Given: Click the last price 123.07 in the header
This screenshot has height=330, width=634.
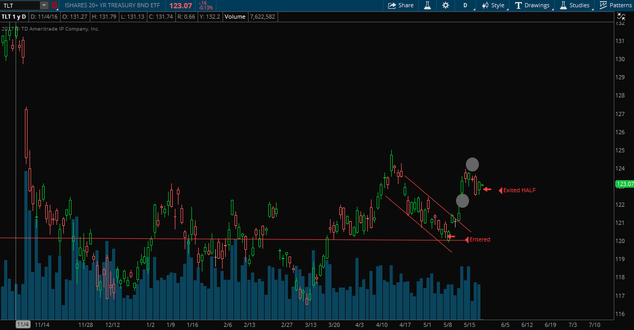Looking at the screenshot, I should coord(181,6).
